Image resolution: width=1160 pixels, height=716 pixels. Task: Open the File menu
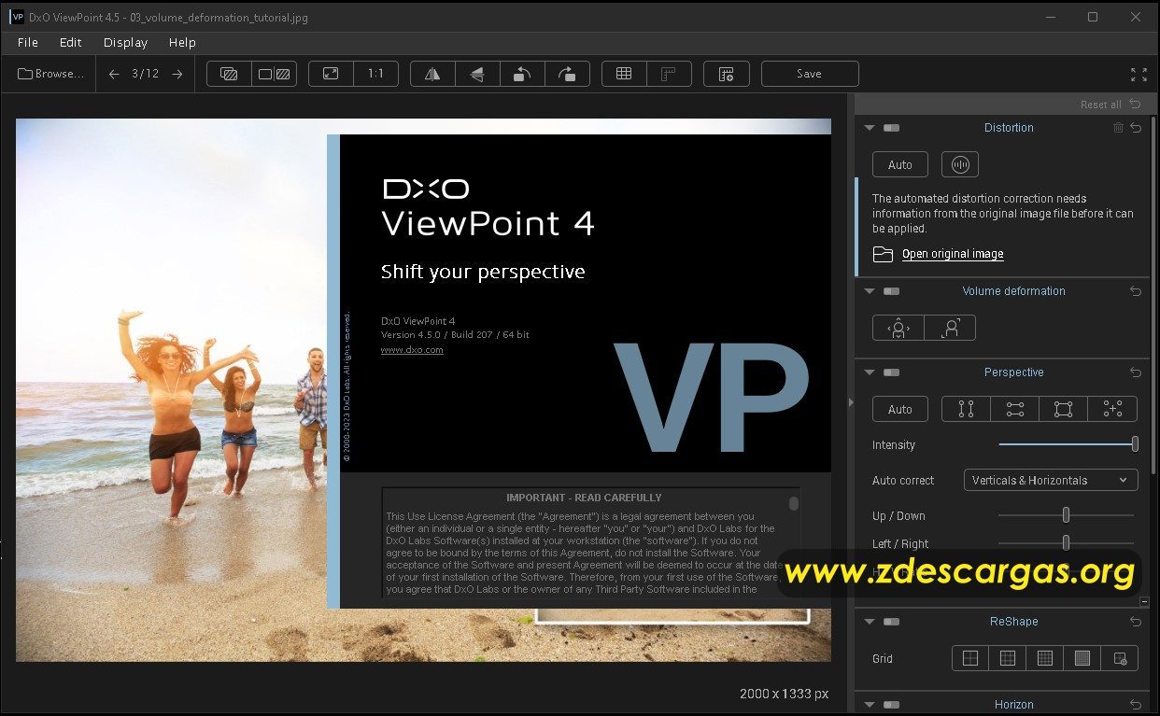(x=28, y=42)
